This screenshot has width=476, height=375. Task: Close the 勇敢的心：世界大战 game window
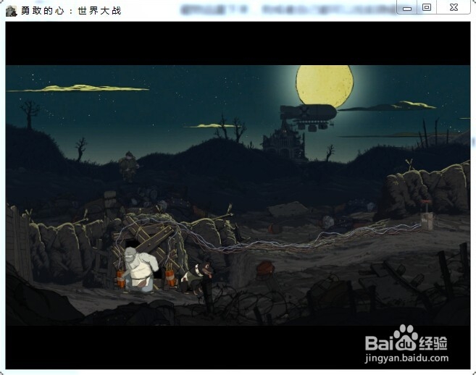click(x=454, y=7)
